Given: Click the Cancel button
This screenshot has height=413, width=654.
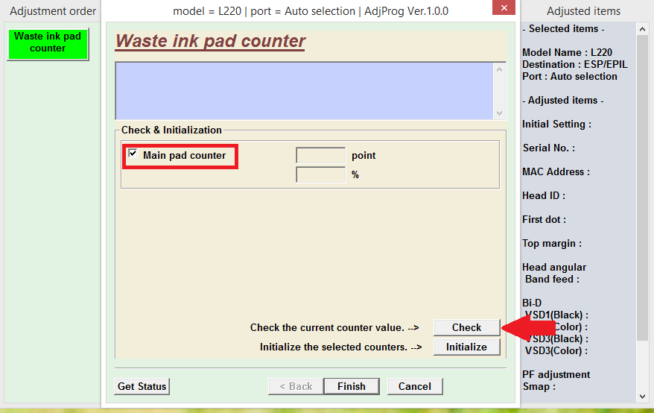Looking at the screenshot, I should (x=415, y=386).
